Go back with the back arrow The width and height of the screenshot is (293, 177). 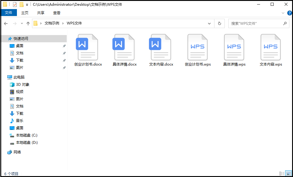(6, 23)
